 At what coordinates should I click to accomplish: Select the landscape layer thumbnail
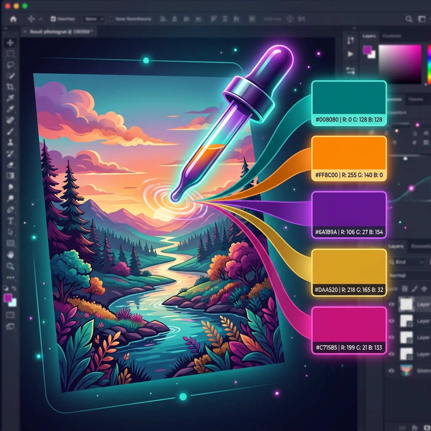(x=406, y=370)
